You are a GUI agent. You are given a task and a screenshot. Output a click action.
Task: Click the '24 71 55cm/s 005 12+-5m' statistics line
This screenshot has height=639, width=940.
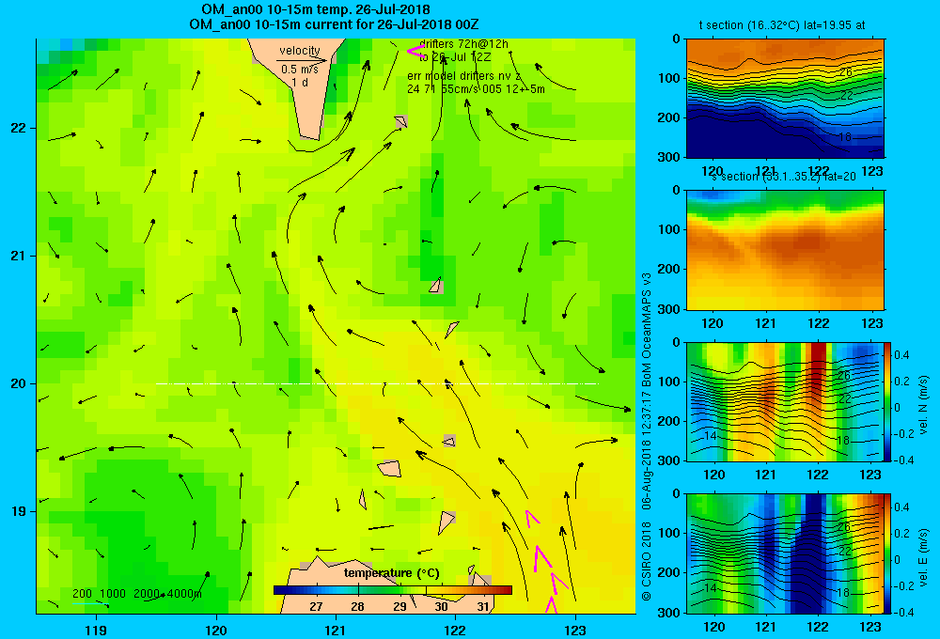[476, 89]
